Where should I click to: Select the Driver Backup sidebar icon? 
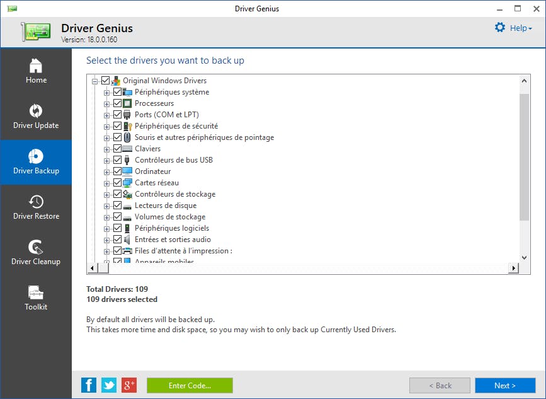(x=35, y=156)
